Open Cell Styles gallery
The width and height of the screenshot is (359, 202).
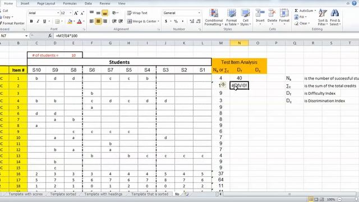pos(246,17)
